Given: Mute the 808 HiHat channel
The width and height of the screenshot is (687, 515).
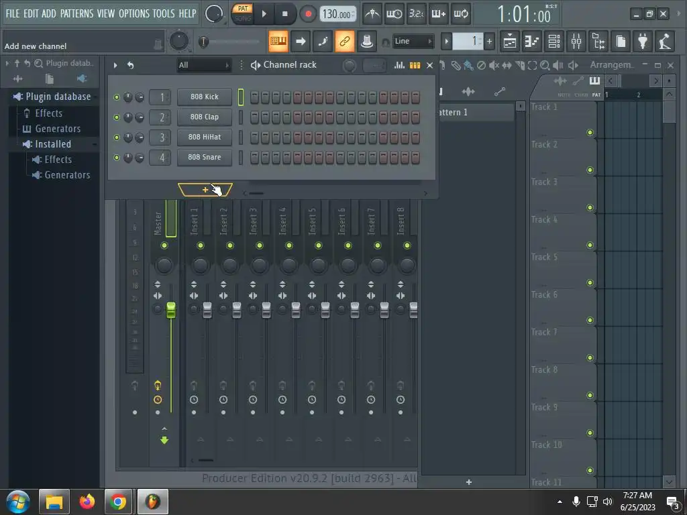Looking at the screenshot, I should point(117,137).
